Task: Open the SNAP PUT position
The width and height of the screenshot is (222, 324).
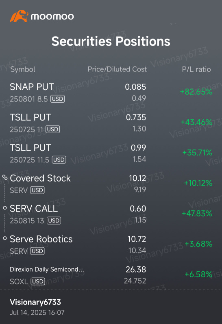Action: point(111,92)
